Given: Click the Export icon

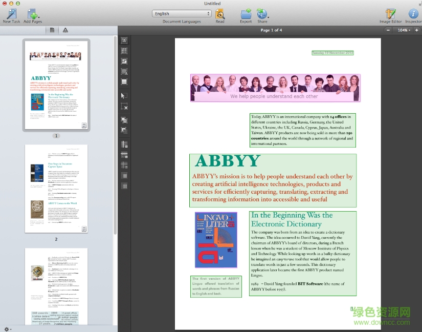Looking at the screenshot, I should [246, 14].
